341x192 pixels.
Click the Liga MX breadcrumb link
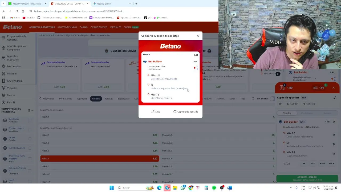click(x=70, y=35)
